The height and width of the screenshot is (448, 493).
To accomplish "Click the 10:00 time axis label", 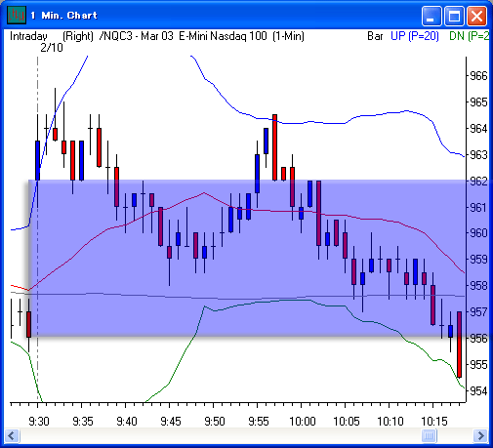I will [x=303, y=422].
